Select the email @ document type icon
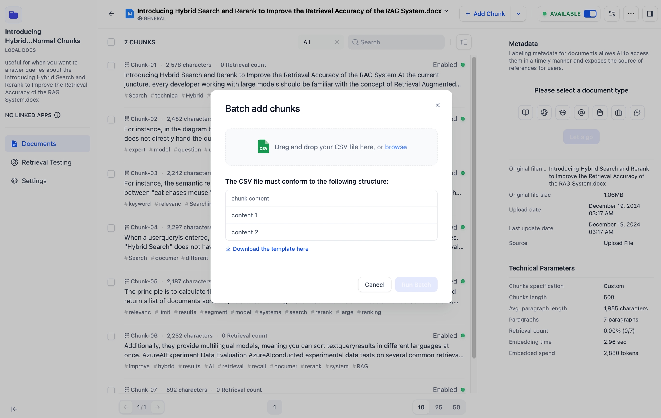The image size is (661, 418). pyautogui.click(x=581, y=112)
